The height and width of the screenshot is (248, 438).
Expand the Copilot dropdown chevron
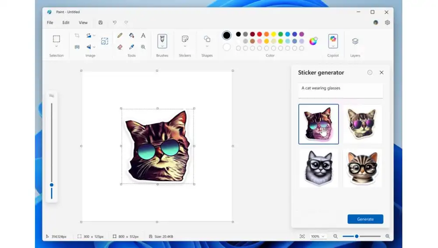[333, 46]
